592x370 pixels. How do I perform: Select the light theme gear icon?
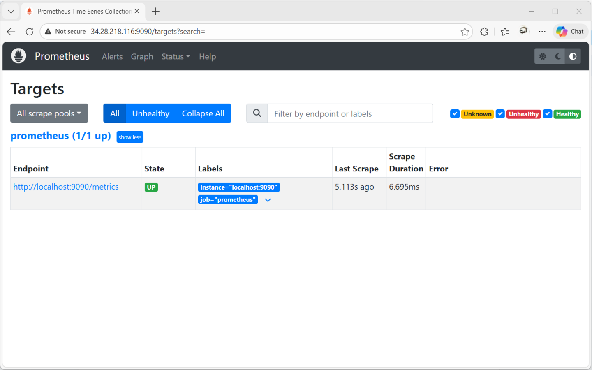pos(543,56)
